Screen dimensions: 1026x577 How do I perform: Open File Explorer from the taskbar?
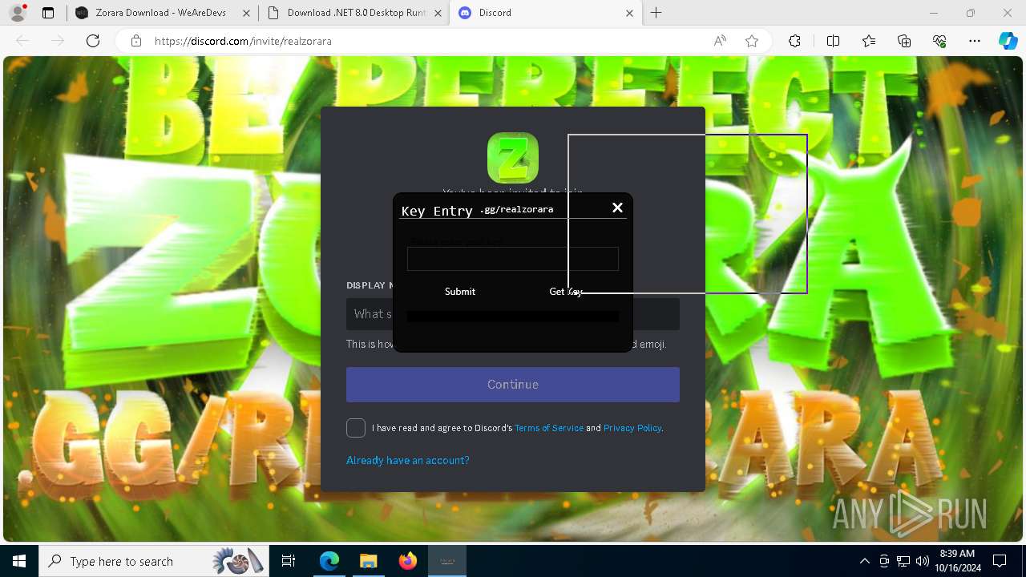[368, 561]
